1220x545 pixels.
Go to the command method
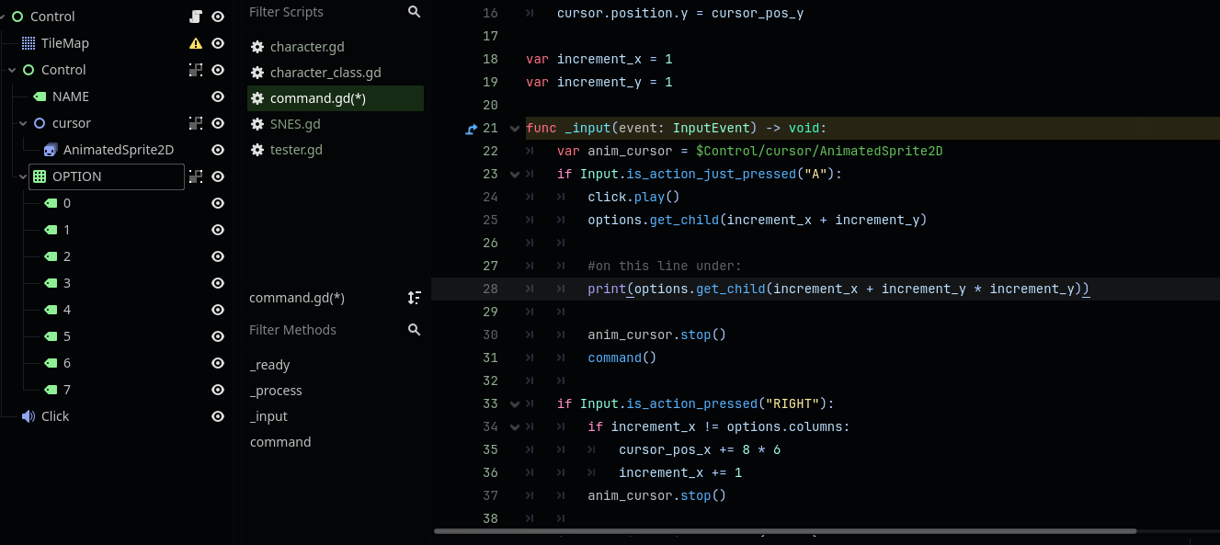280,442
